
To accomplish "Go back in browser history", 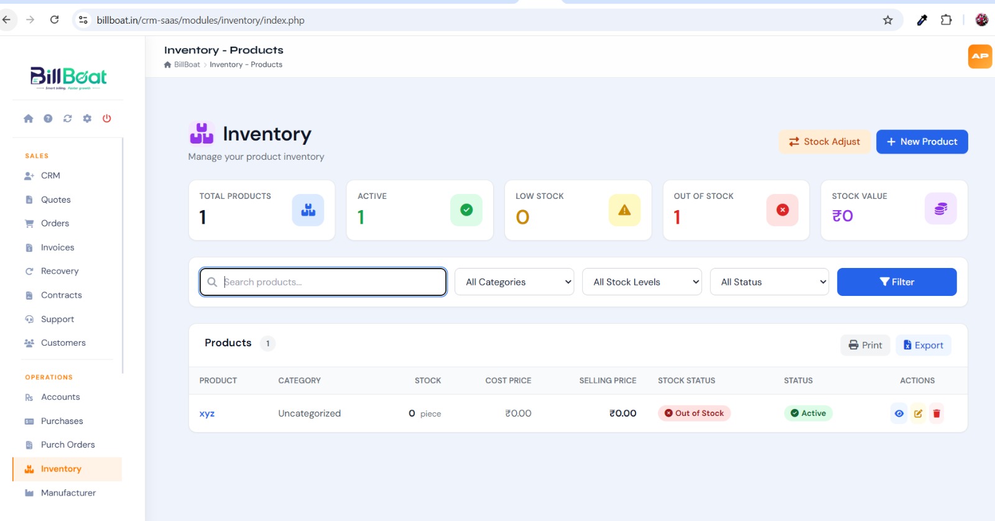I will click(x=6, y=20).
